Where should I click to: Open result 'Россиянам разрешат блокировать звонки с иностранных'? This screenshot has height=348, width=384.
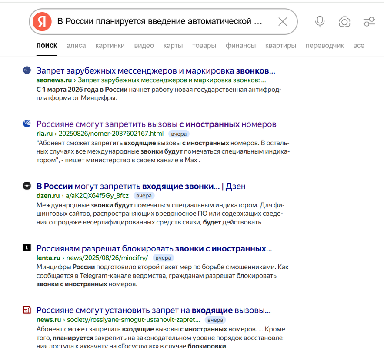(x=154, y=248)
